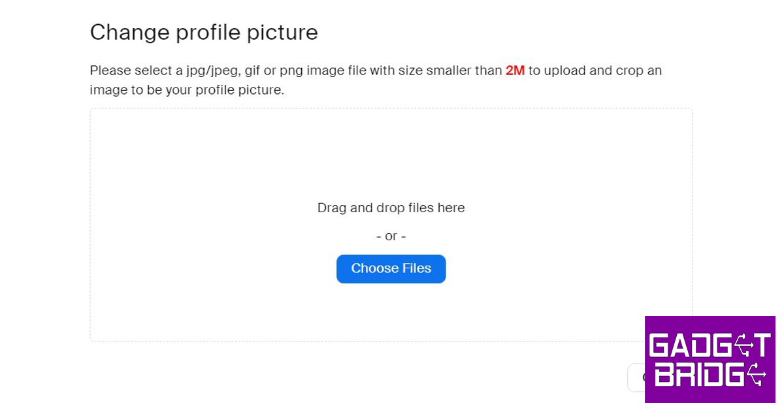
Task: Click the USB icon in the word BRIDGE
Action: [757, 375]
